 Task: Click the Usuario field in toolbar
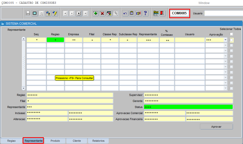[x=223, y=13]
